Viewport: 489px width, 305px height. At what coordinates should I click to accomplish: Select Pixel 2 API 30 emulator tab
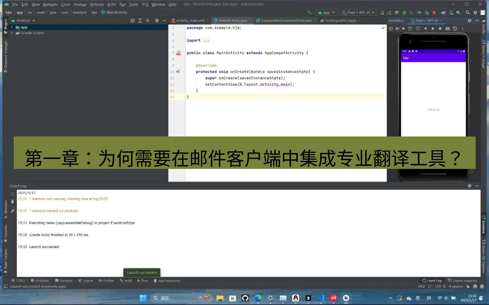426,20
